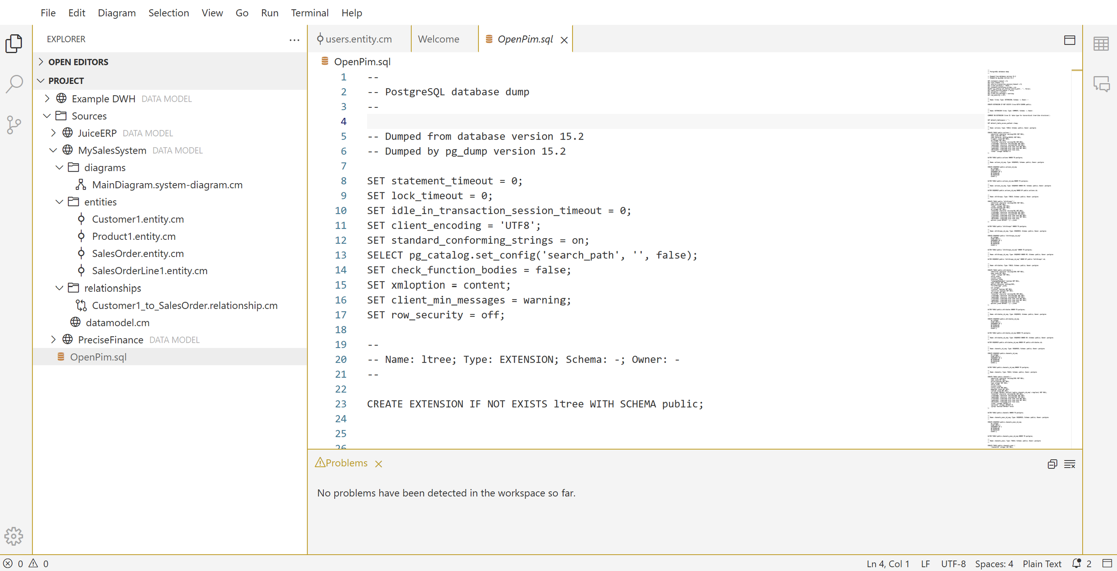
Task: Open the Manage settings gear
Action: (14, 536)
